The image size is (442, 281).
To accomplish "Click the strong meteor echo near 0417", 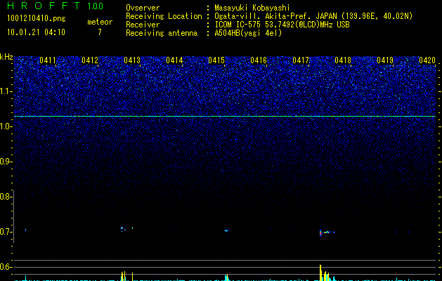I will click(325, 233).
